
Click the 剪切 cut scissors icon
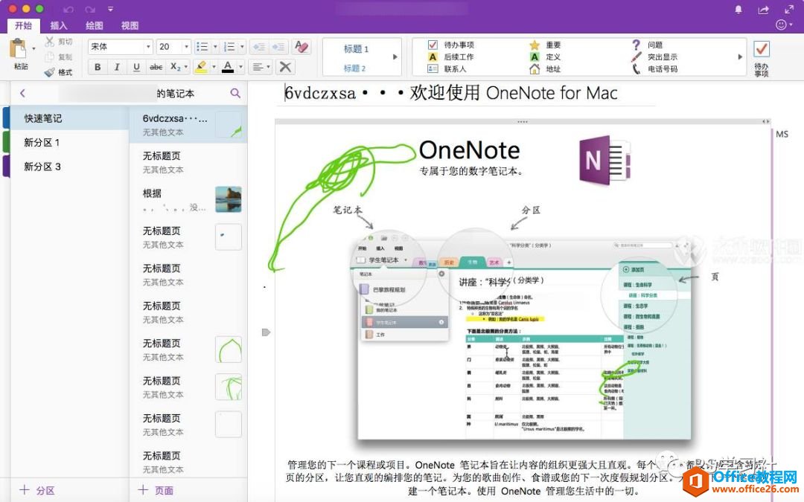49,42
